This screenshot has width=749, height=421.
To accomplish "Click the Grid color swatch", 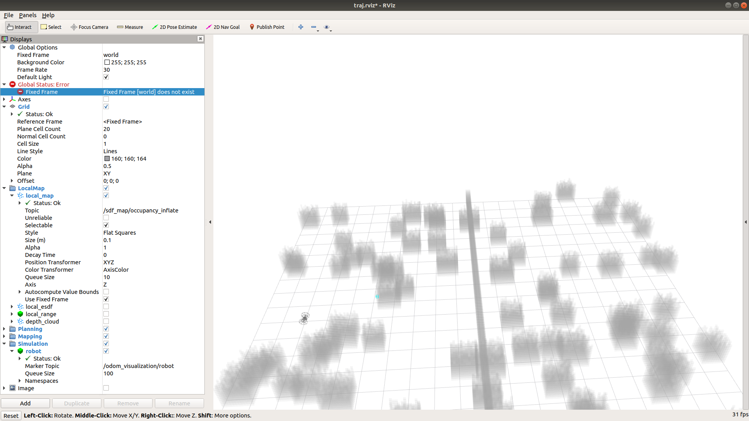I will tap(107, 159).
